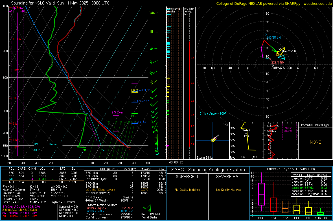333x221 pixels.
Task: Click the green LCL level label
Action: coord(134,116)
